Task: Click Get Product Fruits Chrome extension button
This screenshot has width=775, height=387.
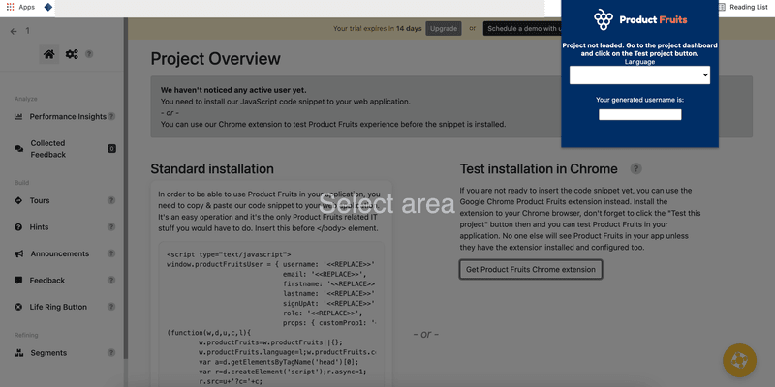Action: point(530,269)
